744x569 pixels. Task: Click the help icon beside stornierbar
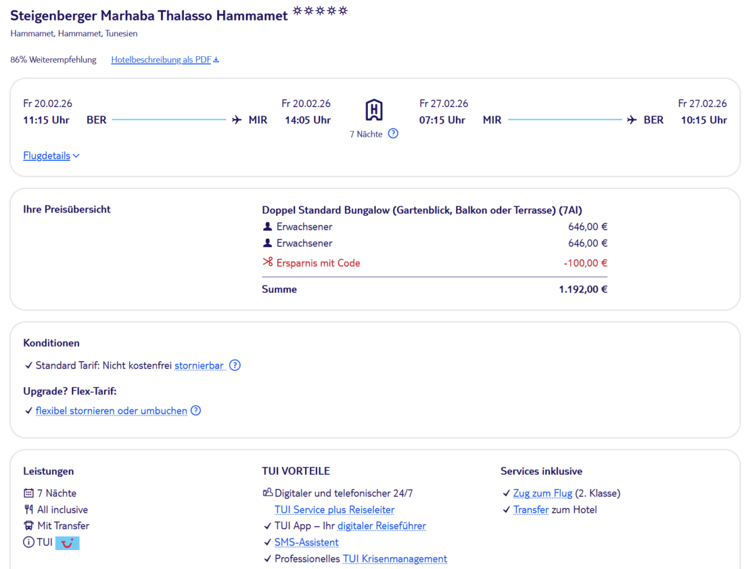tap(235, 365)
